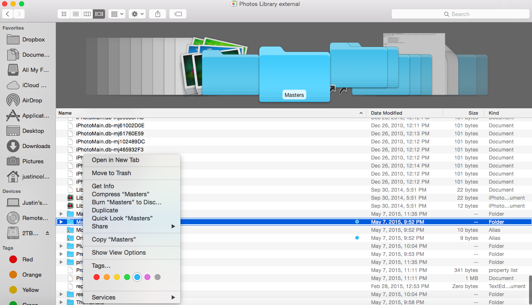Screen dimensions: 532x305
Task: Open Applications in the sidebar
Action: click(28, 115)
